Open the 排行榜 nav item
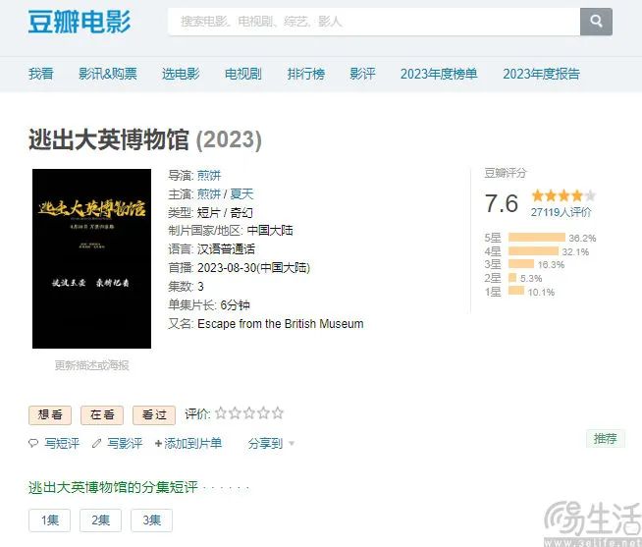This screenshot has height=547, width=642. tap(306, 74)
